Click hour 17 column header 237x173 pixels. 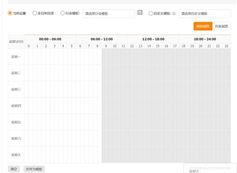pos(175,46)
